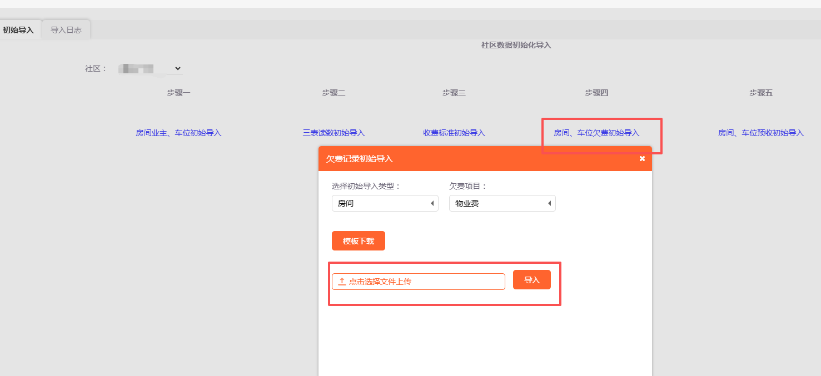
Task: Close the 欠费记录初始导入 dialog
Action: point(642,159)
